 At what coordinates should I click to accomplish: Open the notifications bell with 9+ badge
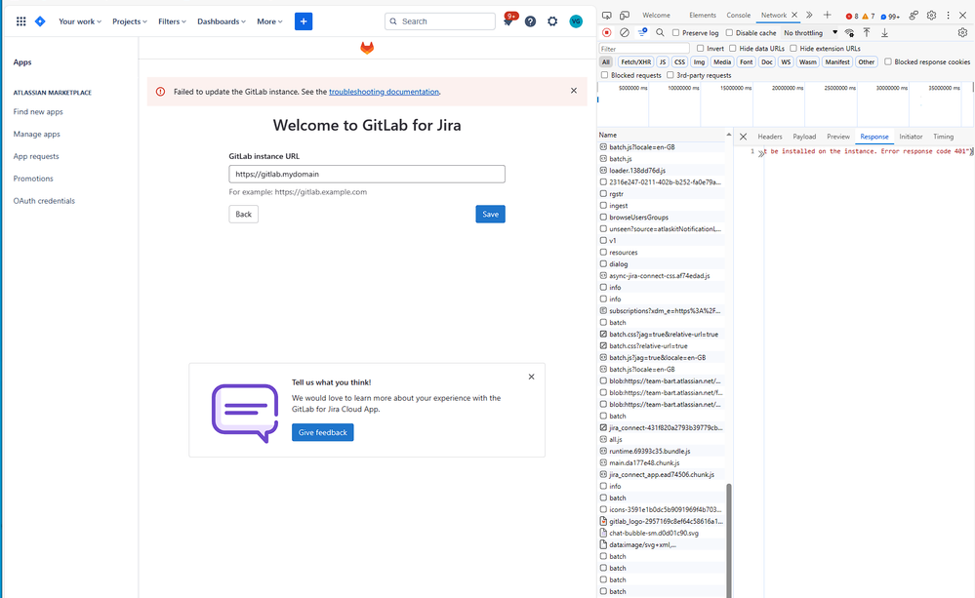508,20
